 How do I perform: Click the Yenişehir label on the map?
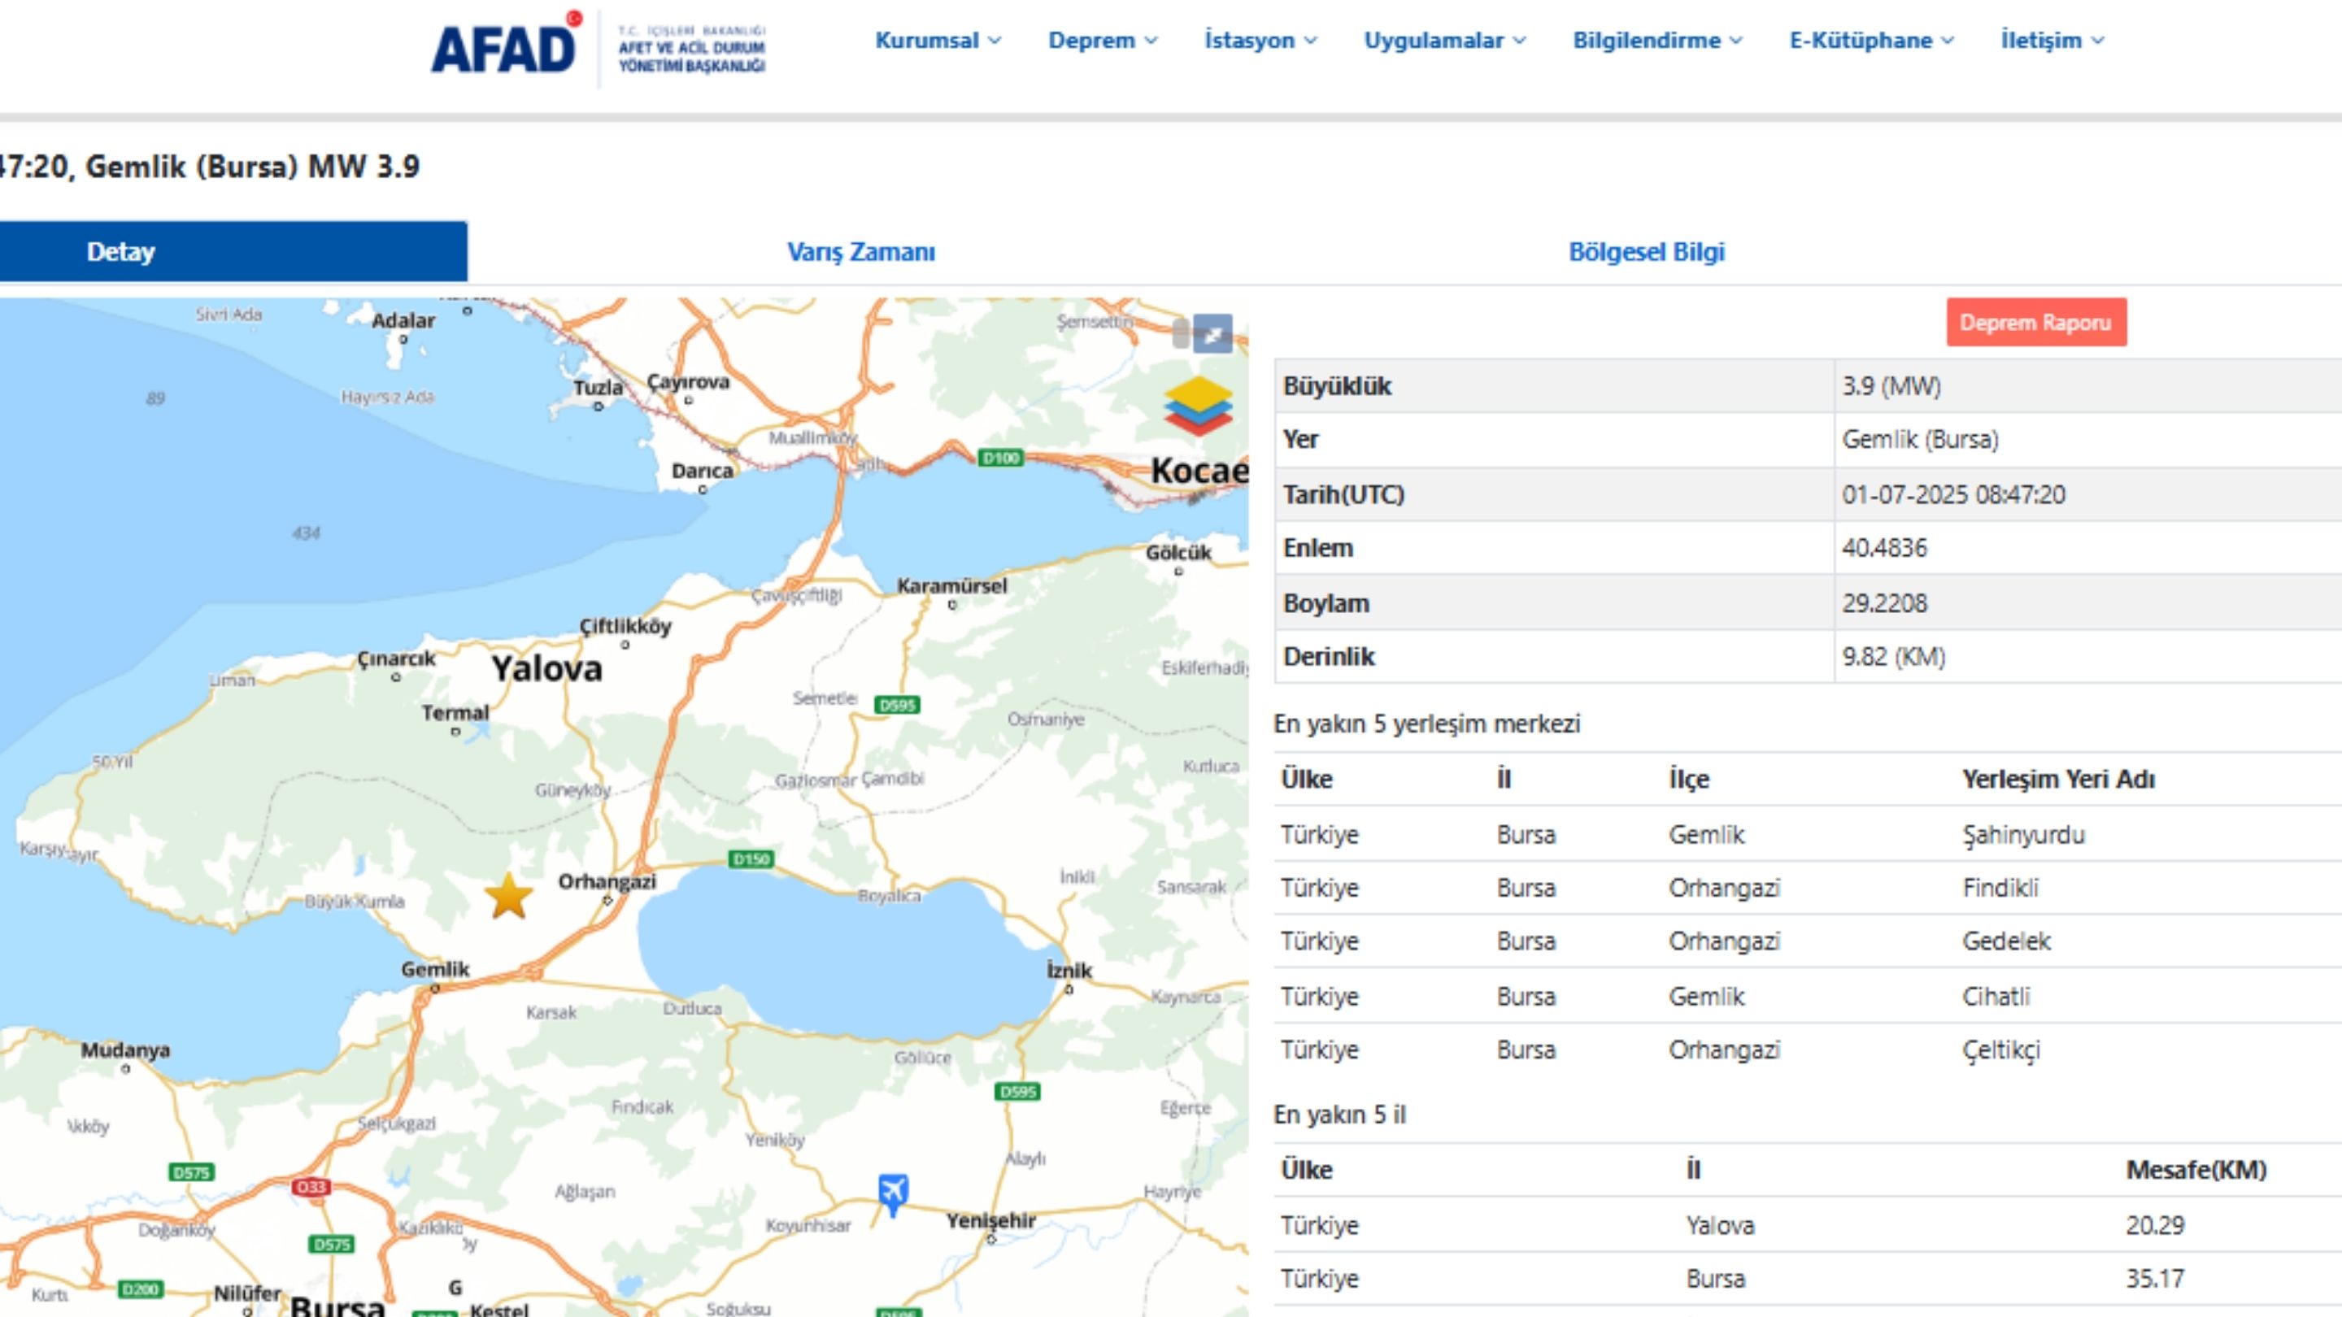[991, 1219]
